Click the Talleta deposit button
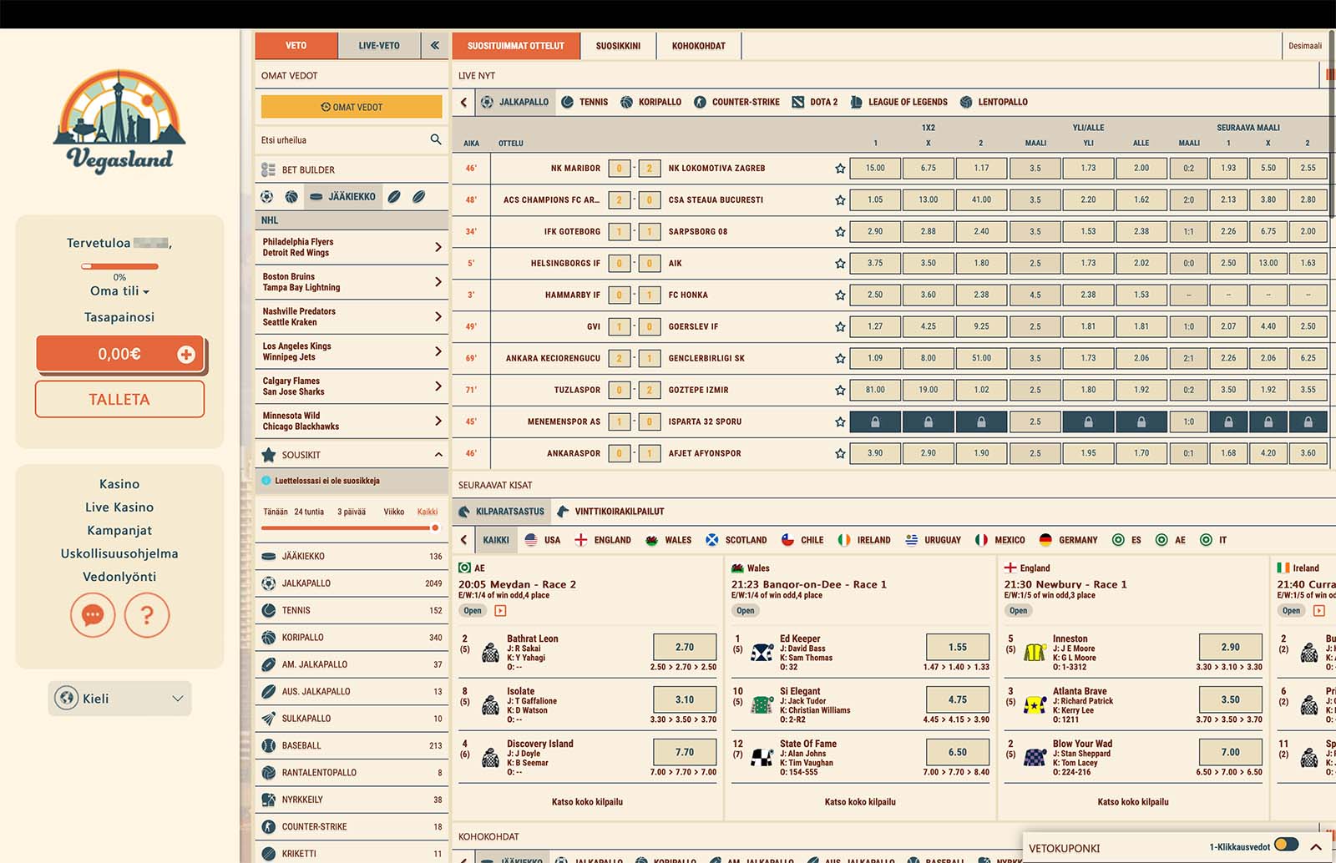 (x=119, y=400)
